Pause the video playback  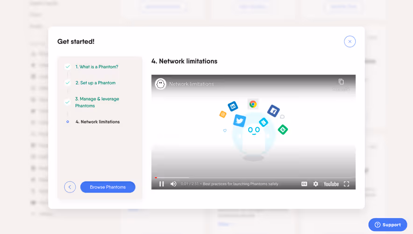tap(161, 184)
